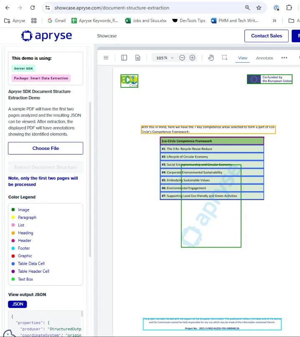This screenshot has width=300, height=337.
Task: Click the Contact Sales button
Action: coord(267,36)
